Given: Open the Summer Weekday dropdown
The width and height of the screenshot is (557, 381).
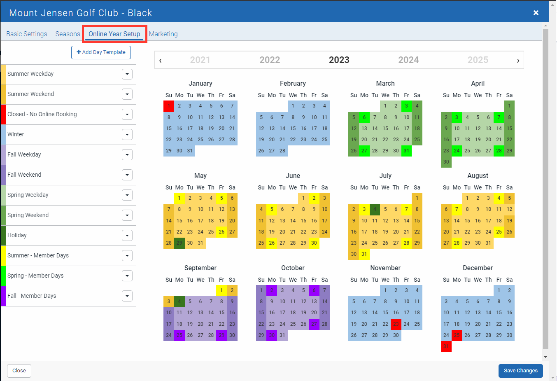Looking at the screenshot, I should (x=127, y=74).
